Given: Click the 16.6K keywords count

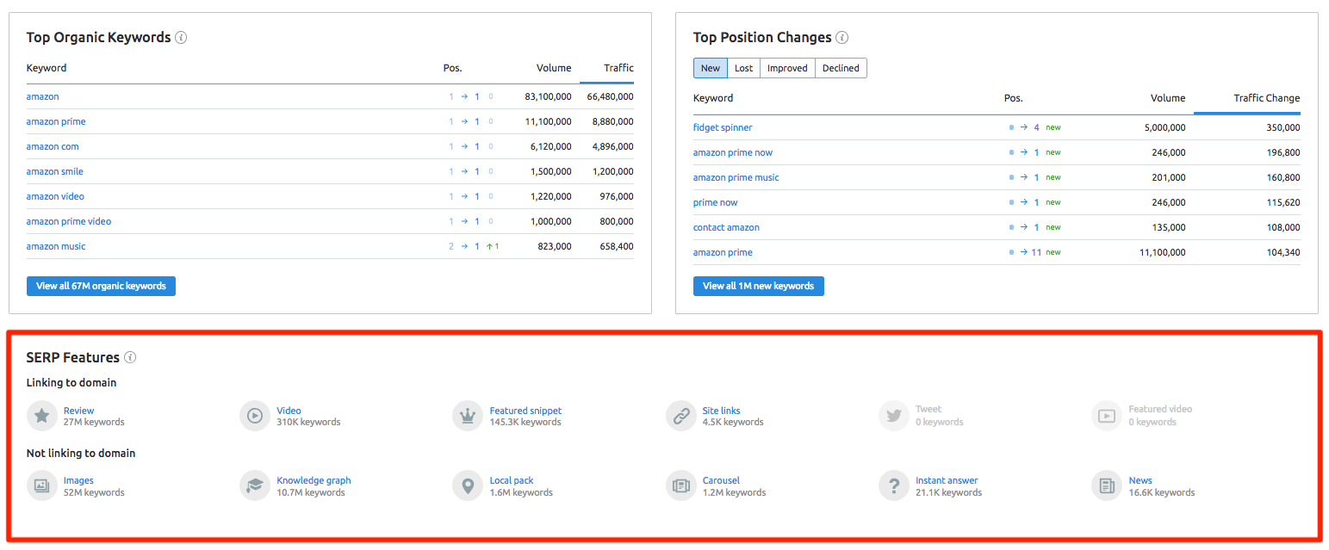Looking at the screenshot, I should [1162, 493].
